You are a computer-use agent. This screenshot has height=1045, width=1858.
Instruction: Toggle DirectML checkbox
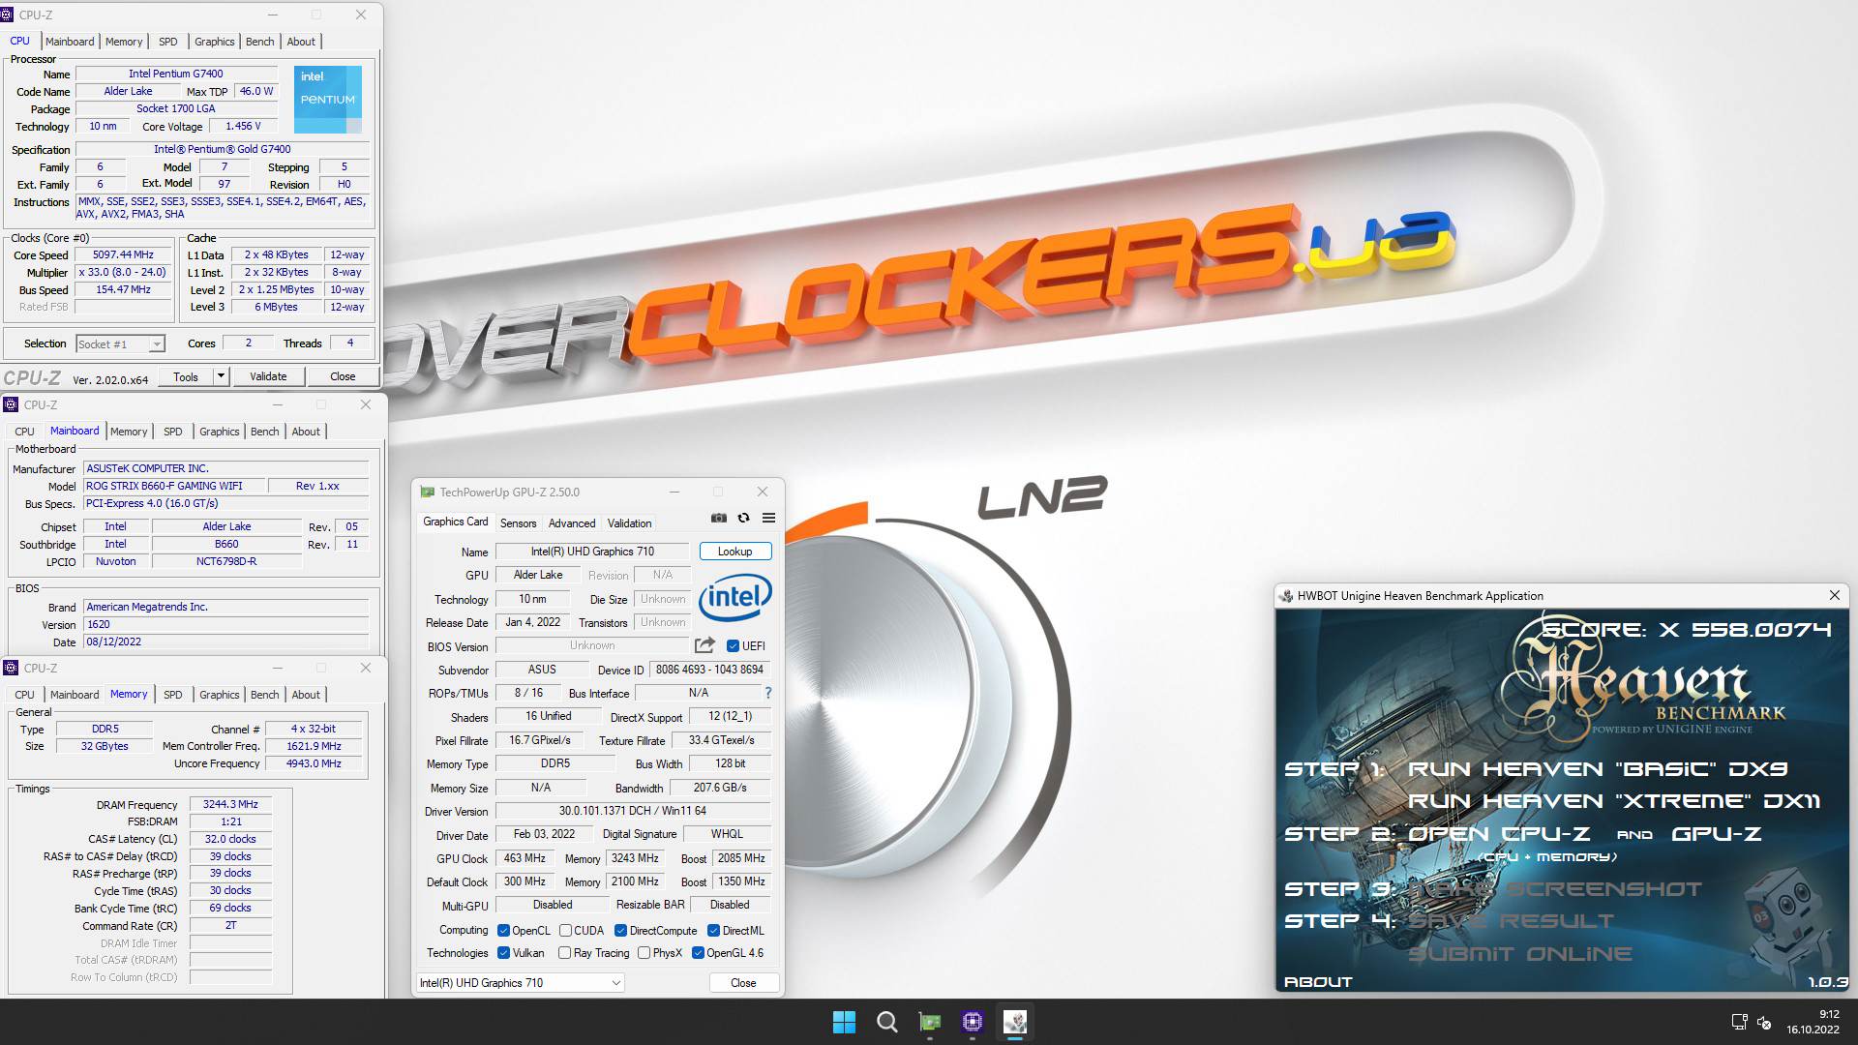point(713,931)
